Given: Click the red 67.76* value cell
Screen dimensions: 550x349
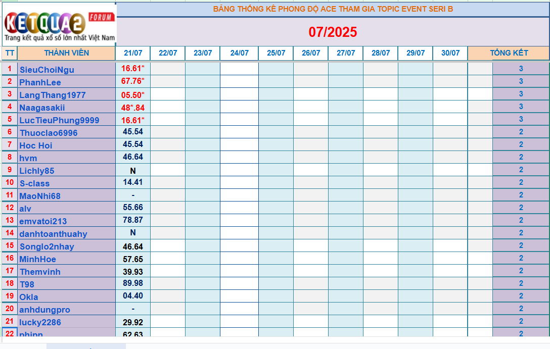Looking at the screenshot, I should pos(133,81).
